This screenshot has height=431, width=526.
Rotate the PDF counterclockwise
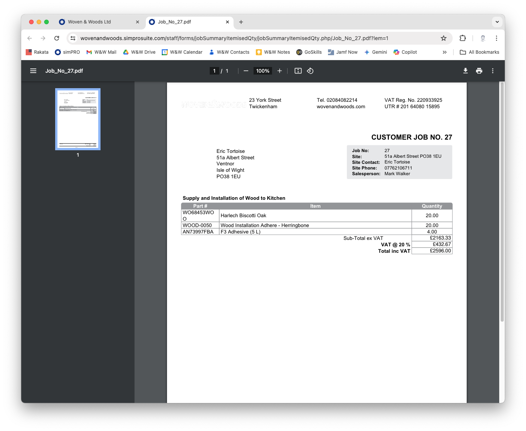pyautogui.click(x=310, y=71)
